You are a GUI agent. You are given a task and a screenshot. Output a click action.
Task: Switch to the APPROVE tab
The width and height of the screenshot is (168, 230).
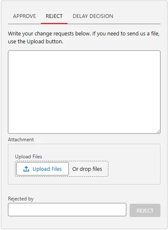pyautogui.click(x=24, y=16)
